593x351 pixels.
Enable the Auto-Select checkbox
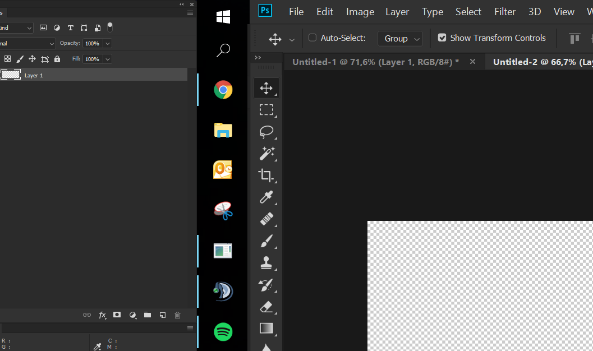(312, 38)
